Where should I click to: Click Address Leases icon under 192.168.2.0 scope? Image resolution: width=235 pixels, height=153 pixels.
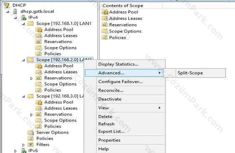(39, 72)
